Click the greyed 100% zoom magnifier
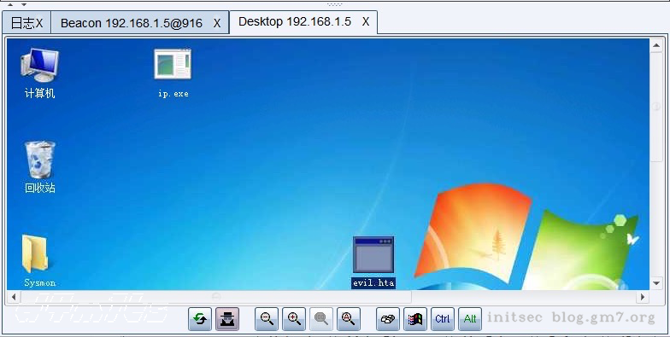This screenshot has width=670, height=337. point(321,319)
